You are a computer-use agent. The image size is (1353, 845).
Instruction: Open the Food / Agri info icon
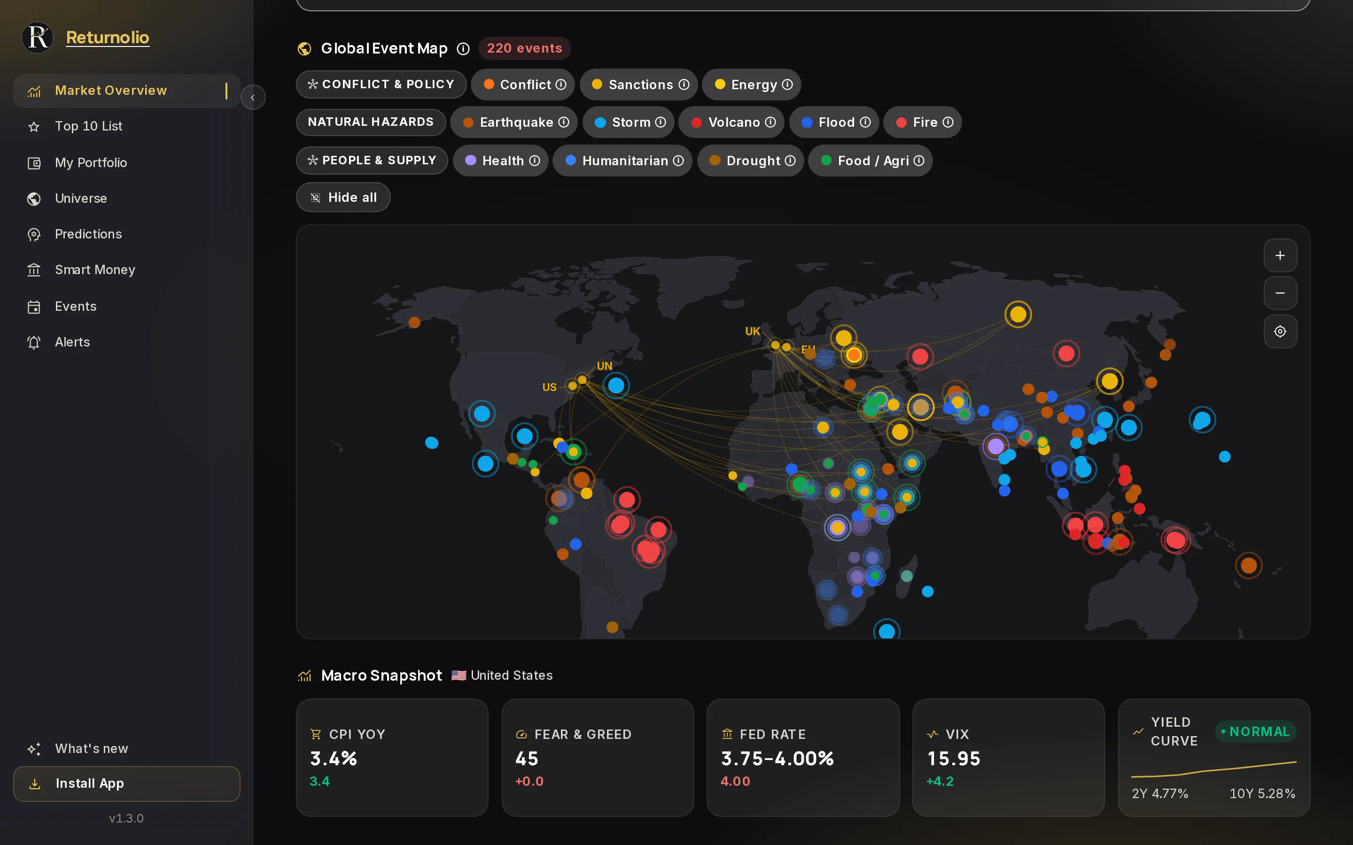point(918,161)
